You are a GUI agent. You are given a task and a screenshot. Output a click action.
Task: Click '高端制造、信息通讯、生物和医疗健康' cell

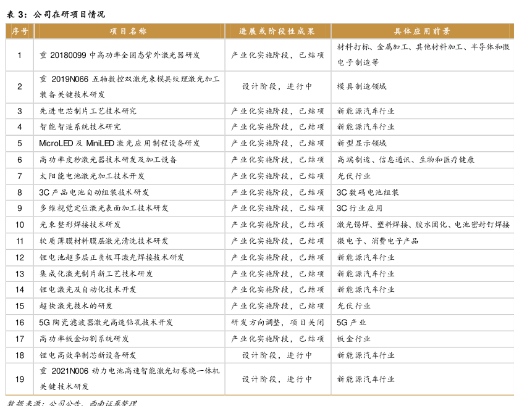405,159
